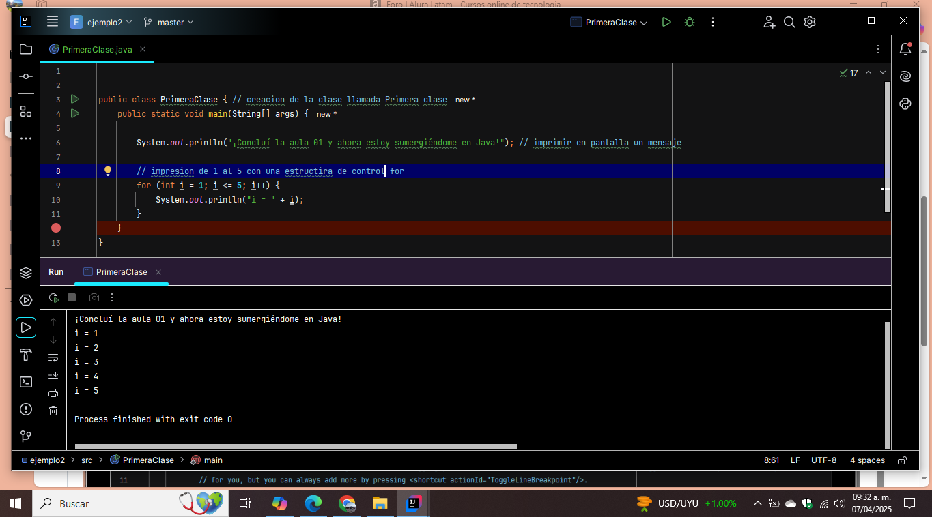Open Code With Me add-user icon
Viewport: 932px width, 517px height.
(x=769, y=22)
